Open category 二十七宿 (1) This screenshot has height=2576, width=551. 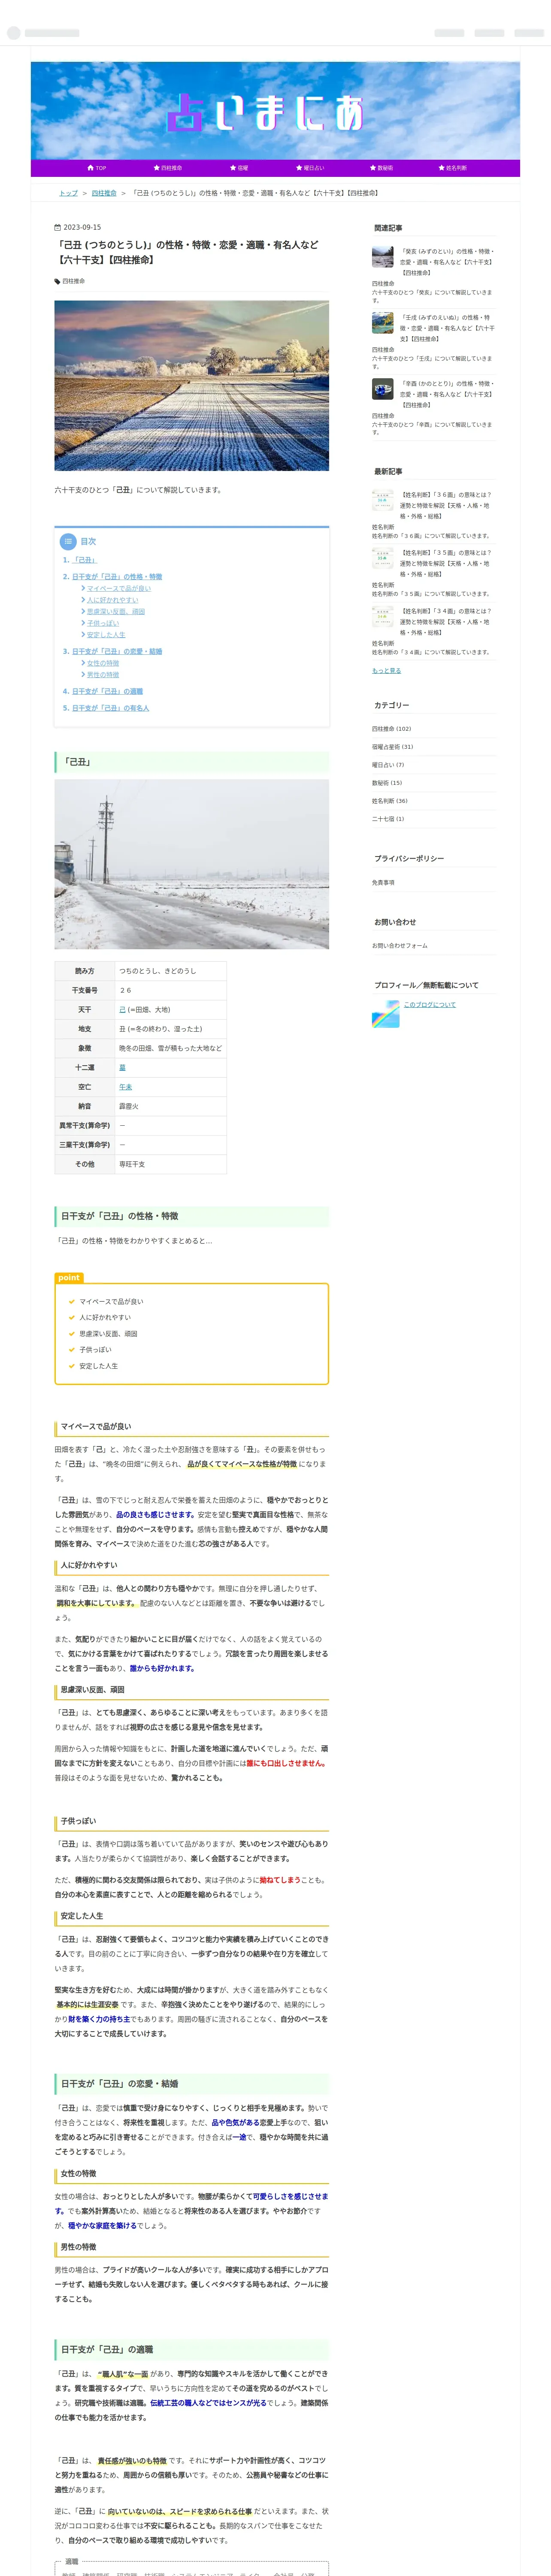pyautogui.click(x=388, y=819)
